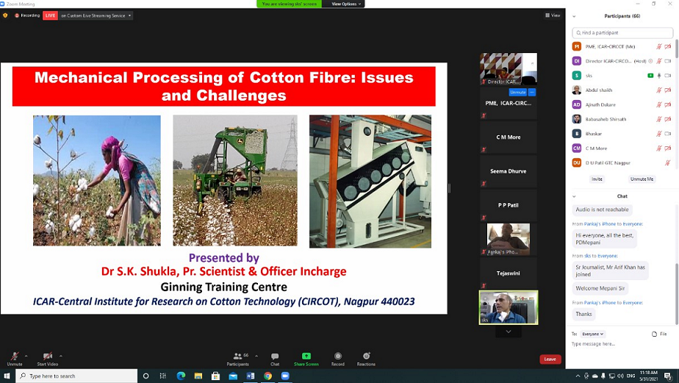
Task: Click the Director ICAR-CIRCOT recording indicator icon
Action: [650, 61]
